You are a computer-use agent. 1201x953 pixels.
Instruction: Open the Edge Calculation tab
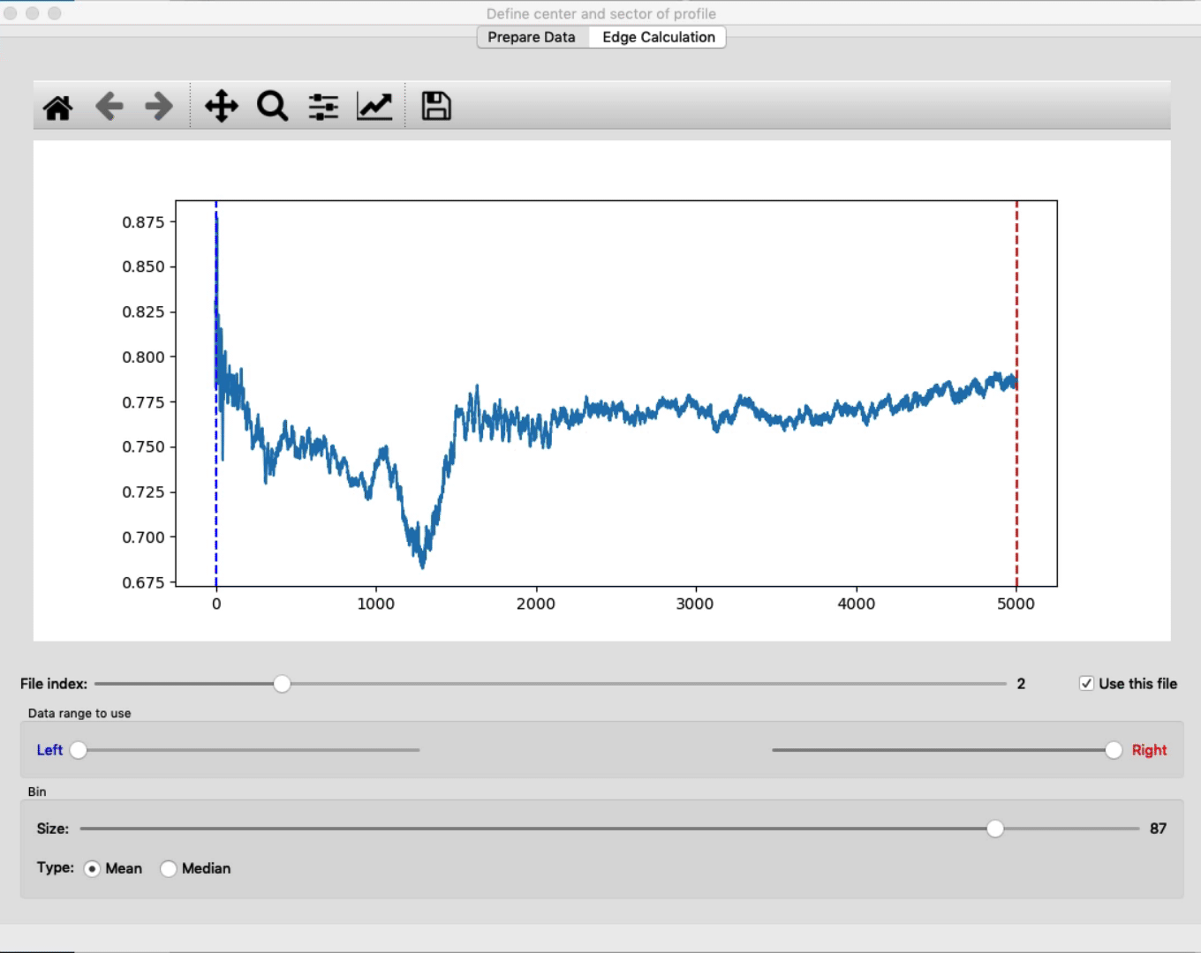[x=659, y=37]
